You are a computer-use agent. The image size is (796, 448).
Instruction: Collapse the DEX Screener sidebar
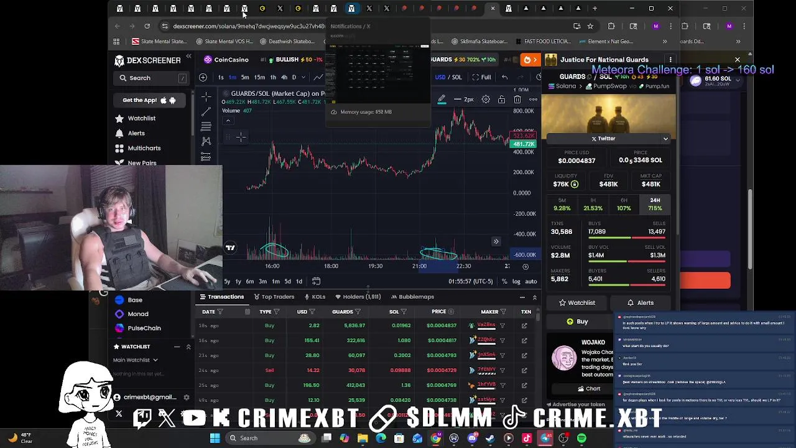188,57
